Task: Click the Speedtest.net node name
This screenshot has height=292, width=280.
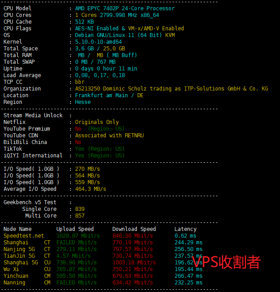Action: click(24, 236)
